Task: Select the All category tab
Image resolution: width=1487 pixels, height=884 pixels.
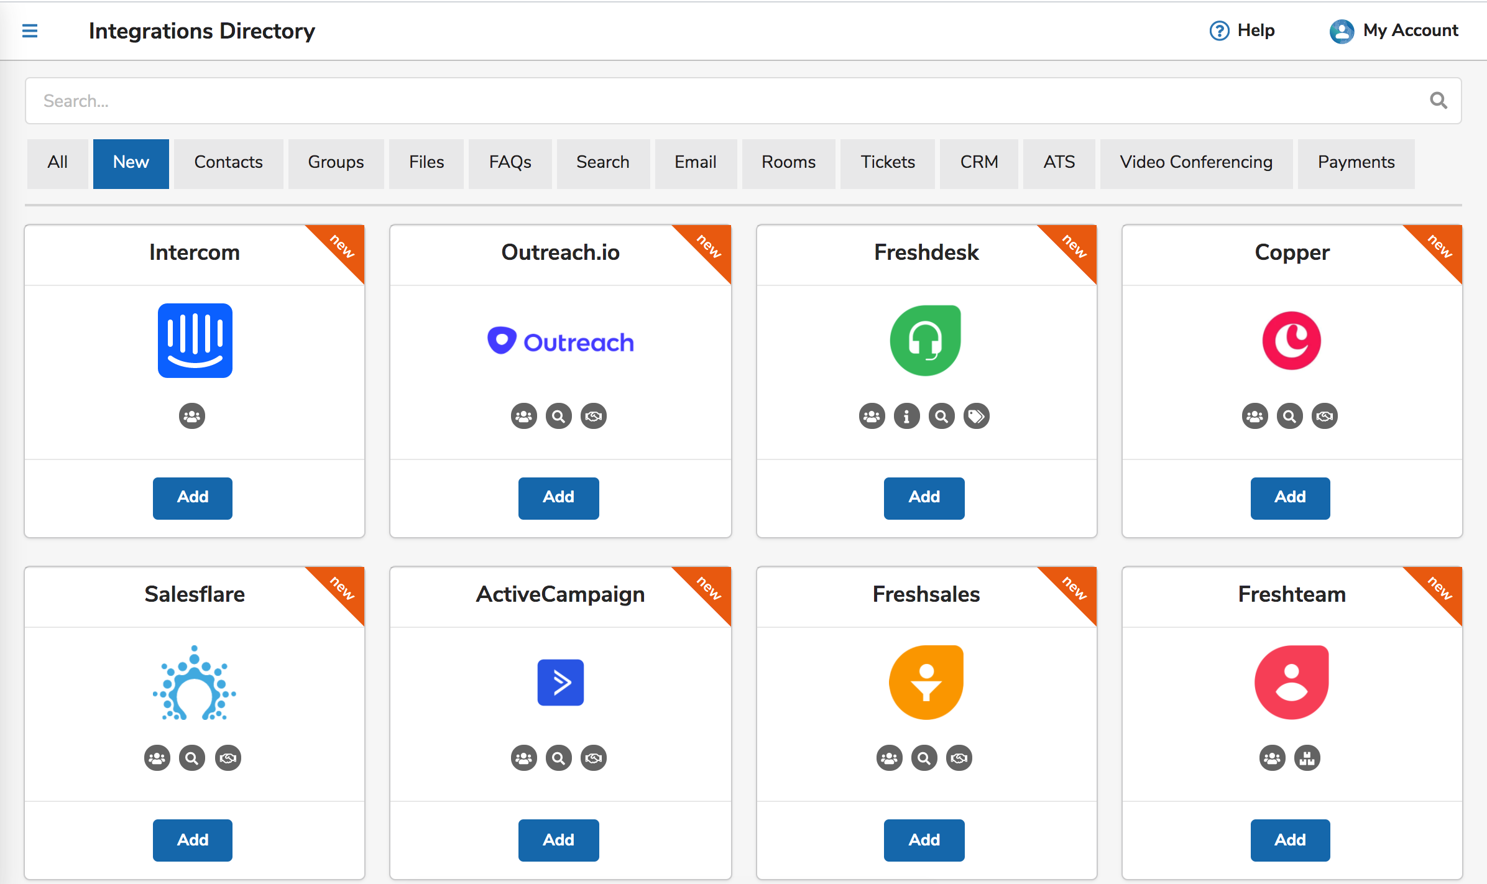Action: coord(58,163)
